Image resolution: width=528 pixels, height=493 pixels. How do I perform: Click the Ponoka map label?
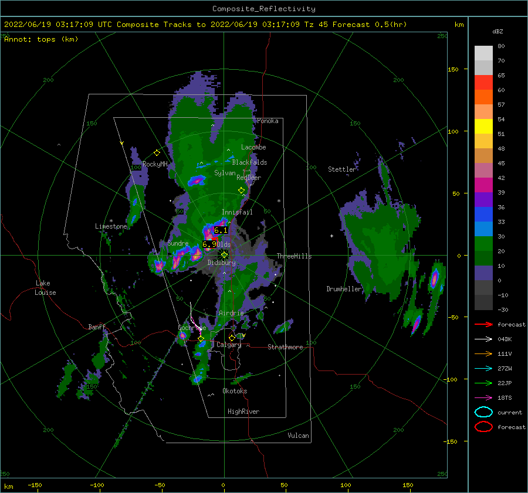[x=268, y=121]
